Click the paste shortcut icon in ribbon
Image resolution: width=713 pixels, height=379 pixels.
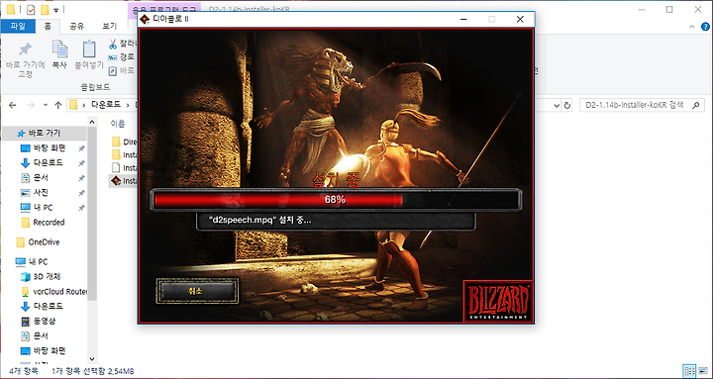[113, 70]
